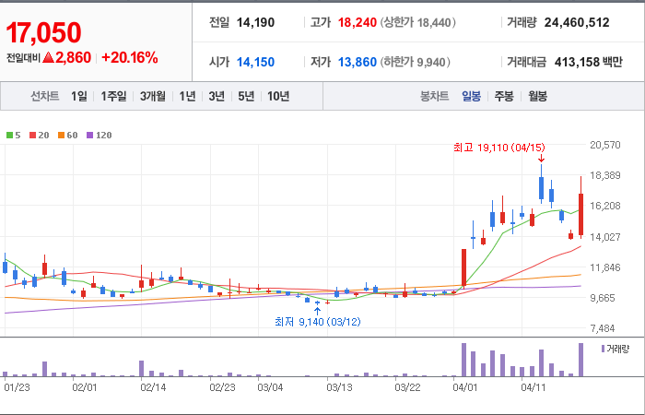The height and width of the screenshot is (415, 645).
Task: Click the 20,570 price axis label
Action: 605,145
